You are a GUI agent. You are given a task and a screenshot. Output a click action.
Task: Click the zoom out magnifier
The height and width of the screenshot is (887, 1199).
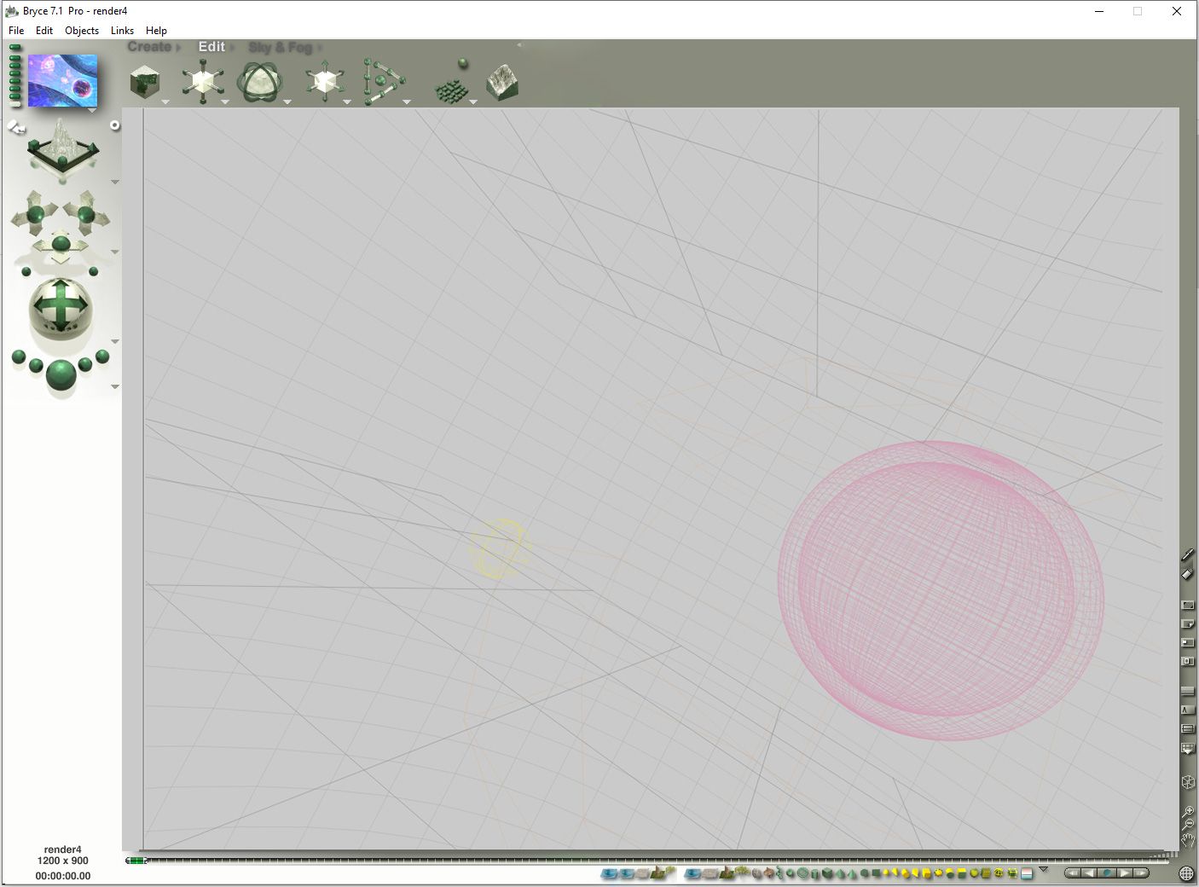point(1188,825)
